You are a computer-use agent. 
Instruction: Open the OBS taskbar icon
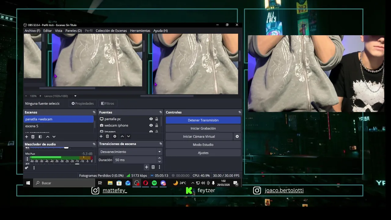[x=137, y=183]
